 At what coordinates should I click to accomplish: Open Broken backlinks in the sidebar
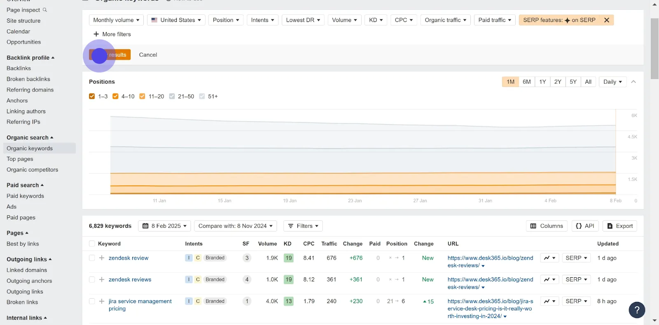point(28,79)
